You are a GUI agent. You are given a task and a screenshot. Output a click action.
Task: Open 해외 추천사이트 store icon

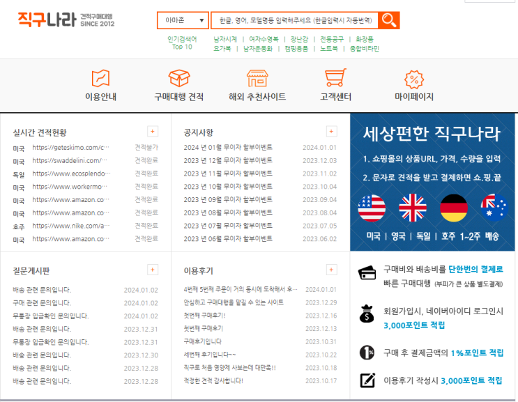[257, 78]
